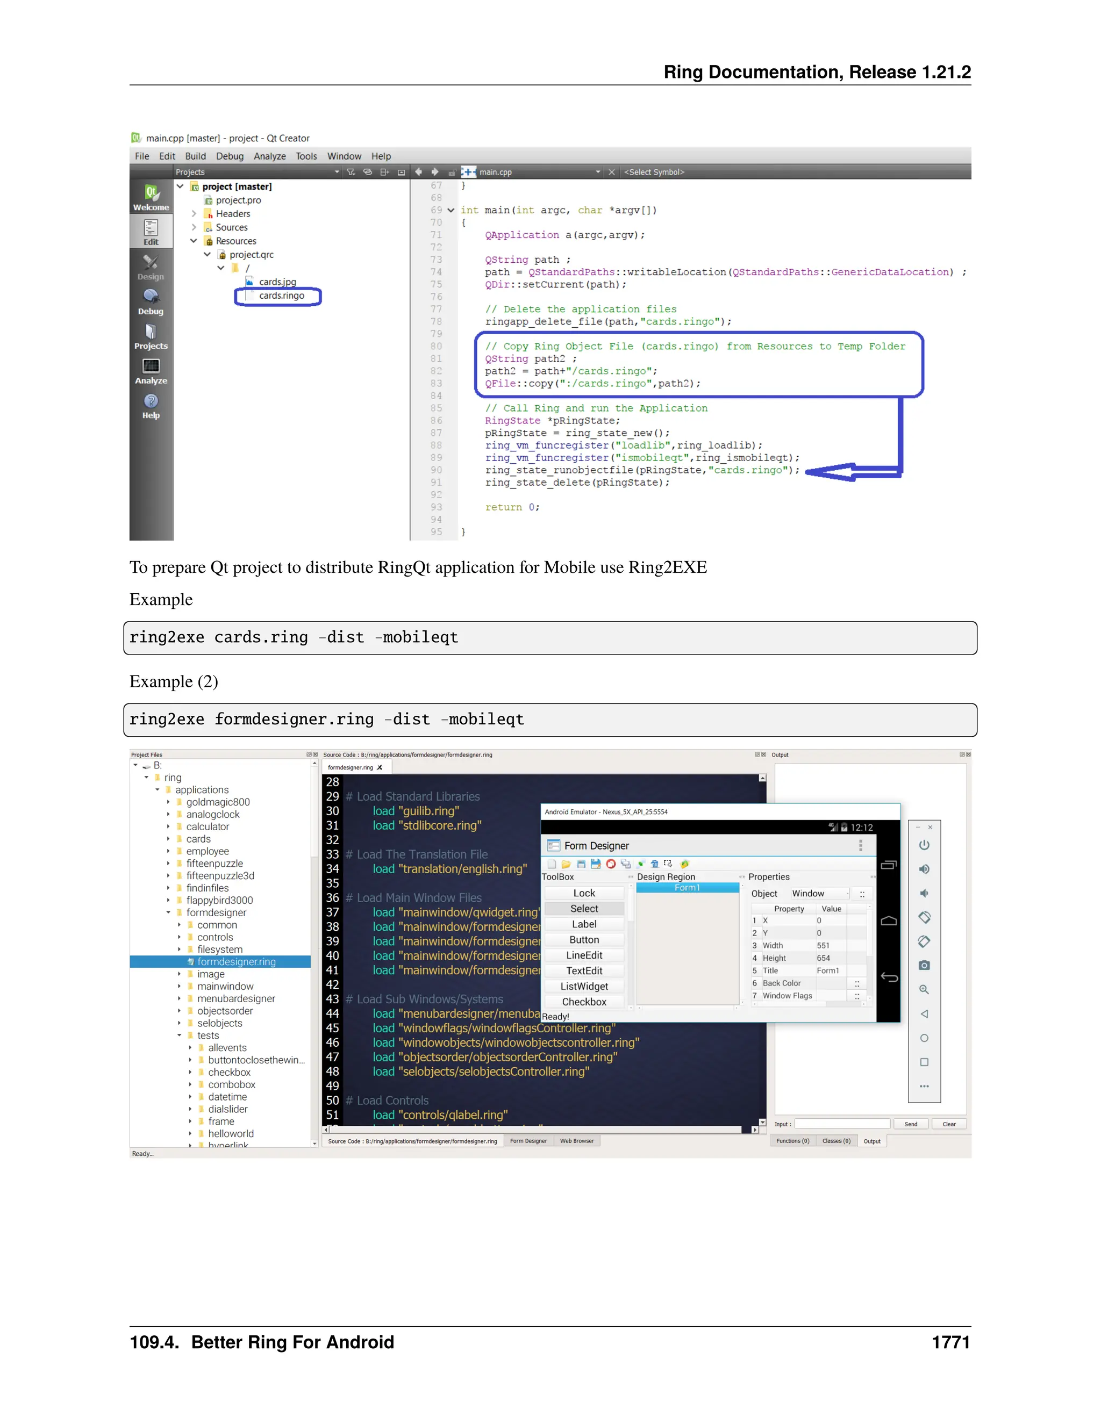Click the red stop icon in Form Designer toolbar
This screenshot has width=1101, height=1424.
pos(611,864)
